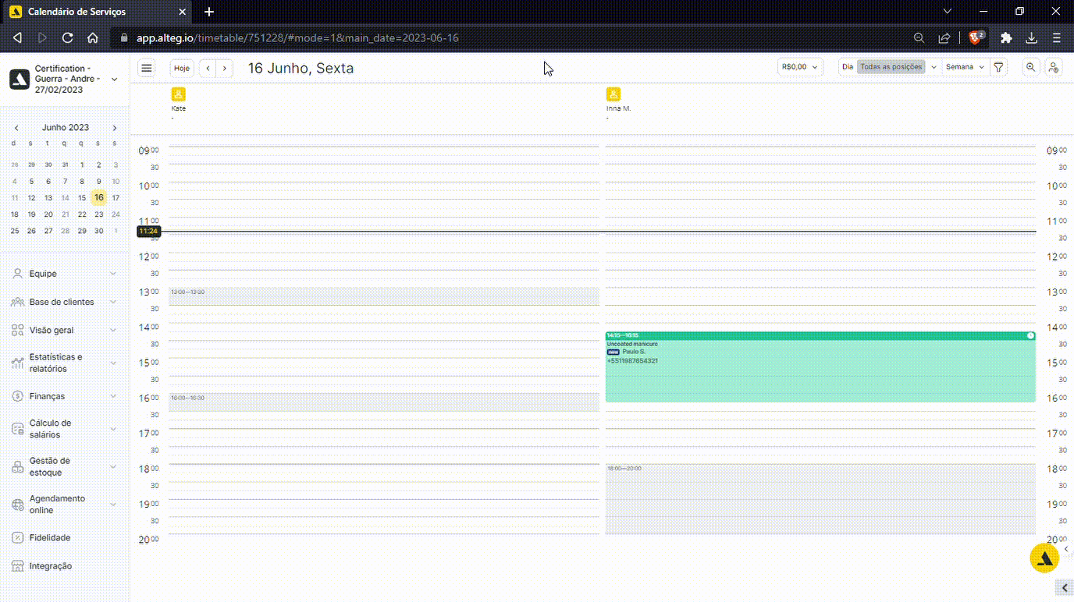Open a new browser tab
Viewport: 1074px width, 602px height.
209,12
